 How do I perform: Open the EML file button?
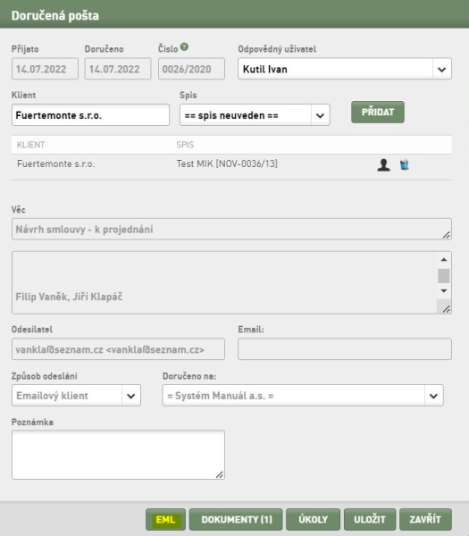[165, 520]
